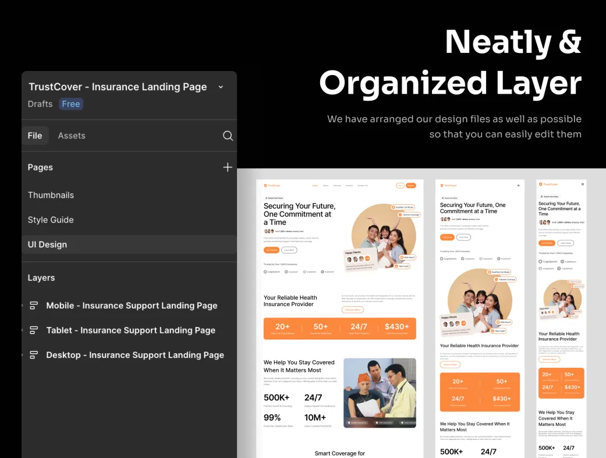Image resolution: width=606 pixels, height=458 pixels.
Task: Switch to the Assets tab
Action: tap(72, 136)
